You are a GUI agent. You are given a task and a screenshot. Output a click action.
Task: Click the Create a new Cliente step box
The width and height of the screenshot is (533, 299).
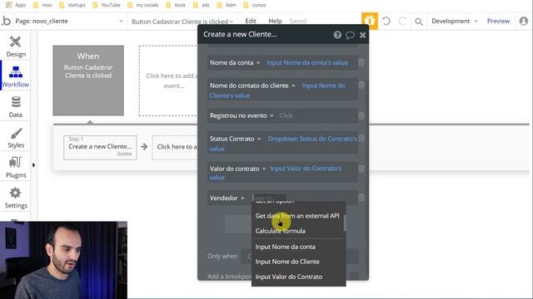pyautogui.click(x=100, y=148)
